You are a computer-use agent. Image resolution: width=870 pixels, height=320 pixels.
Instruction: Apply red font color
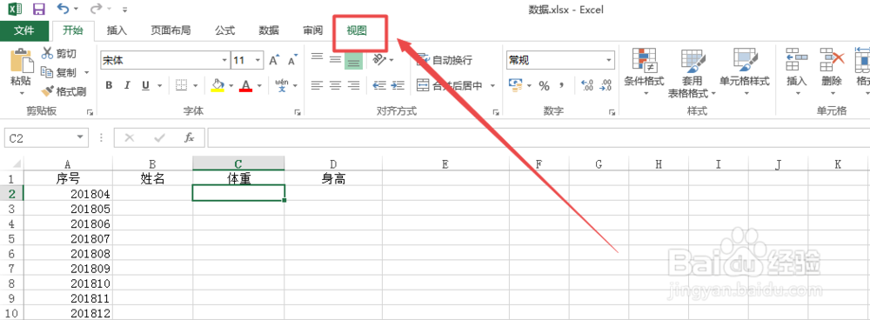coord(246,85)
